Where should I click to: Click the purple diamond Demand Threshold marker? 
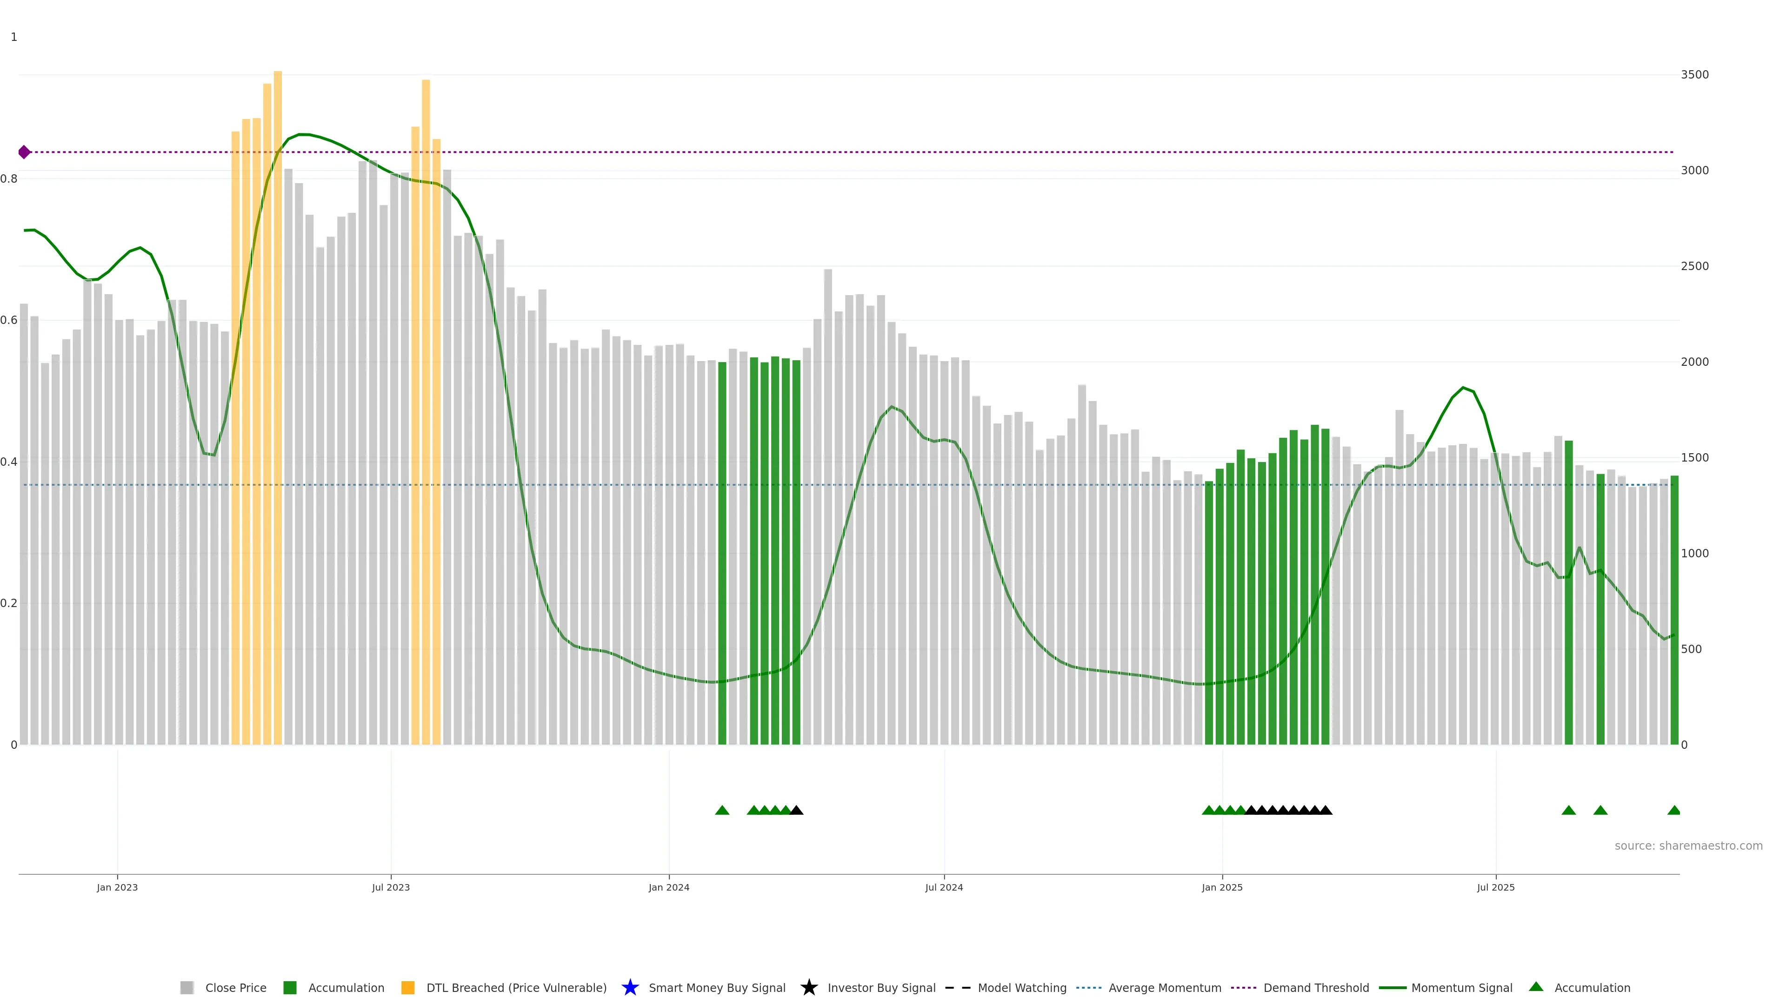coord(24,152)
